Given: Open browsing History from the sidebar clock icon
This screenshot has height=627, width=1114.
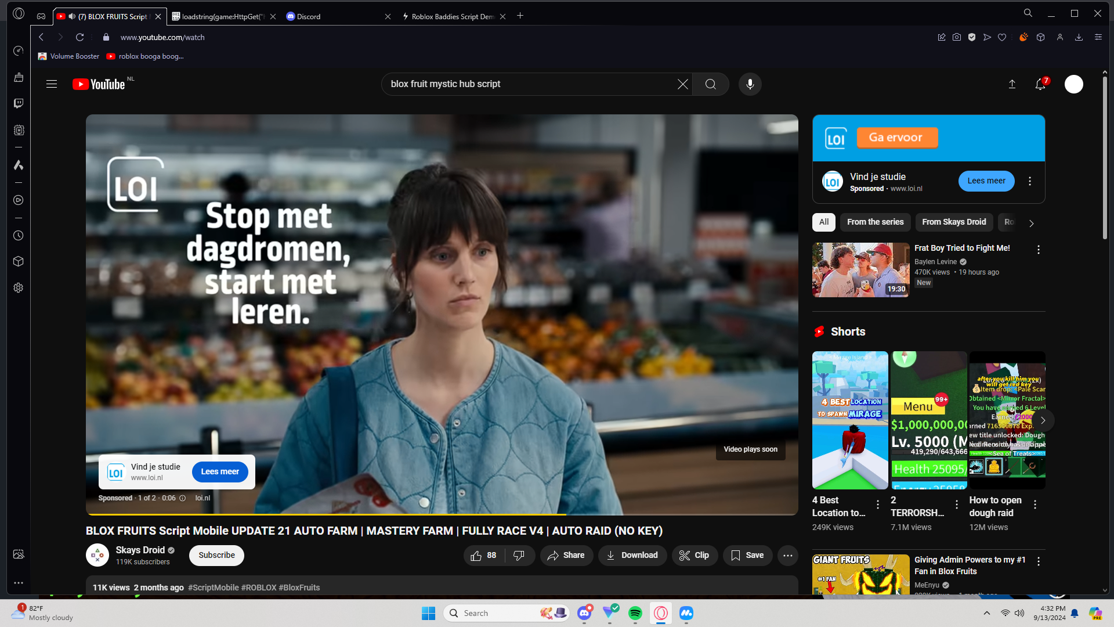Looking at the screenshot, I should (x=19, y=236).
